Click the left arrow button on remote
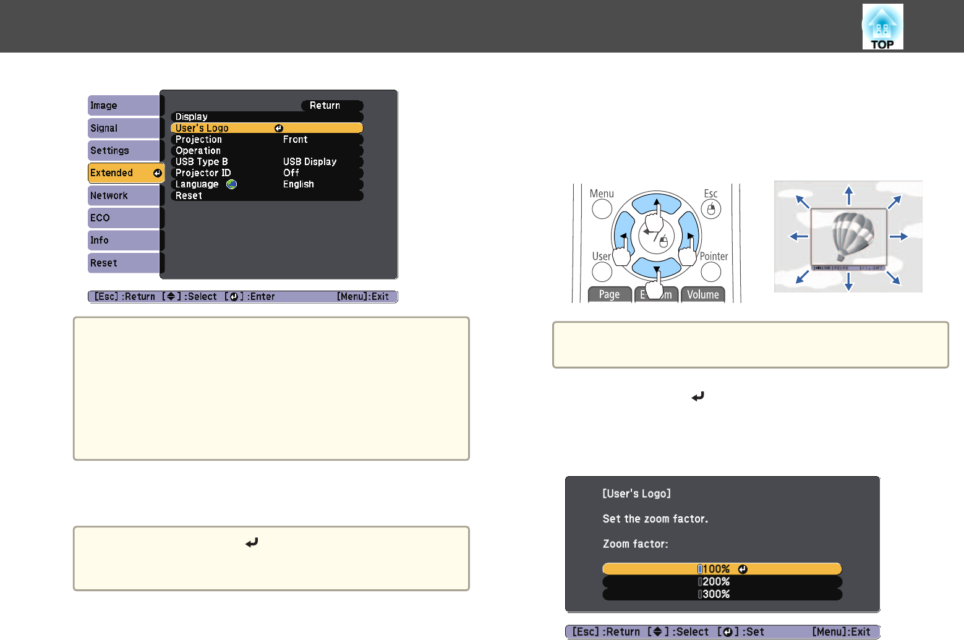 623,236
